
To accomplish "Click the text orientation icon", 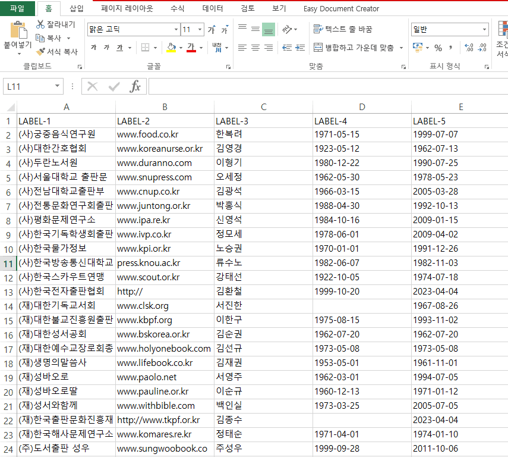I will coord(287,30).
